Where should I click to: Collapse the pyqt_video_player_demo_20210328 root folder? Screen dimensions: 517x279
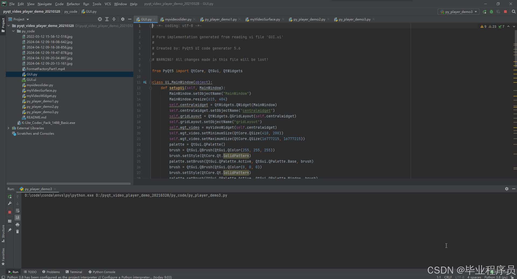pyautogui.click(x=9, y=26)
